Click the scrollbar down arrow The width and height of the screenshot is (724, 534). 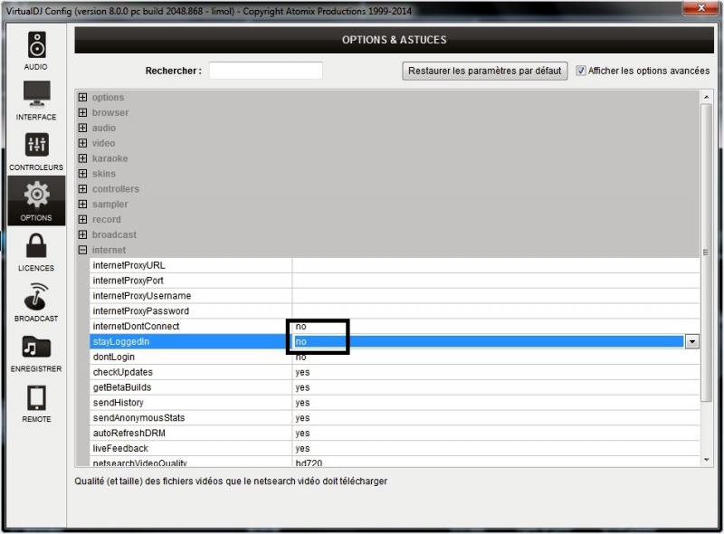(706, 460)
